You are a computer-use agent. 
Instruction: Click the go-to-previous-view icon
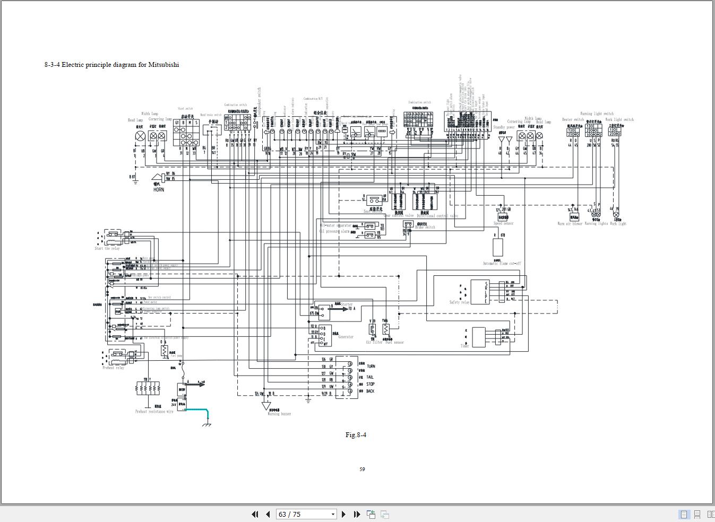coord(371,514)
